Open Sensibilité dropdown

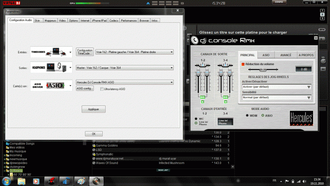[276, 97]
